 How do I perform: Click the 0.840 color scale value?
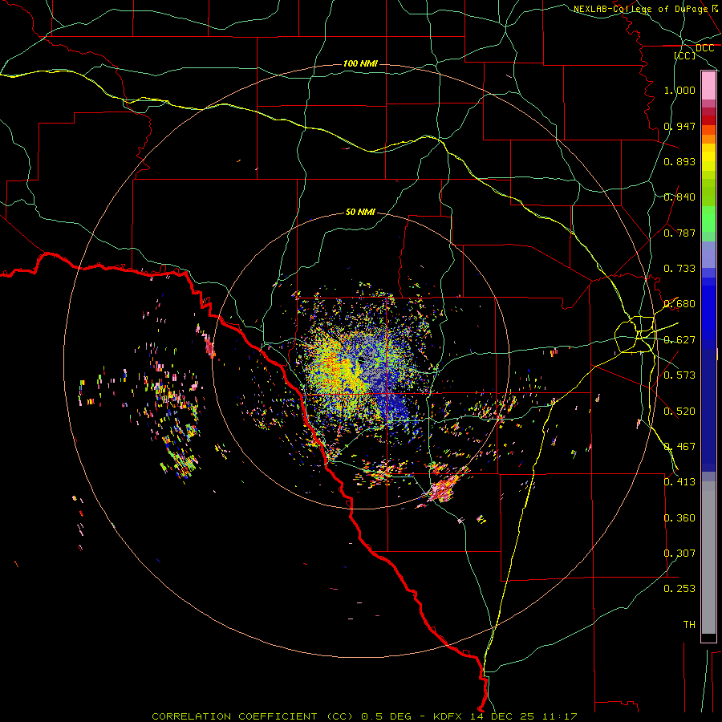[x=679, y=197]
